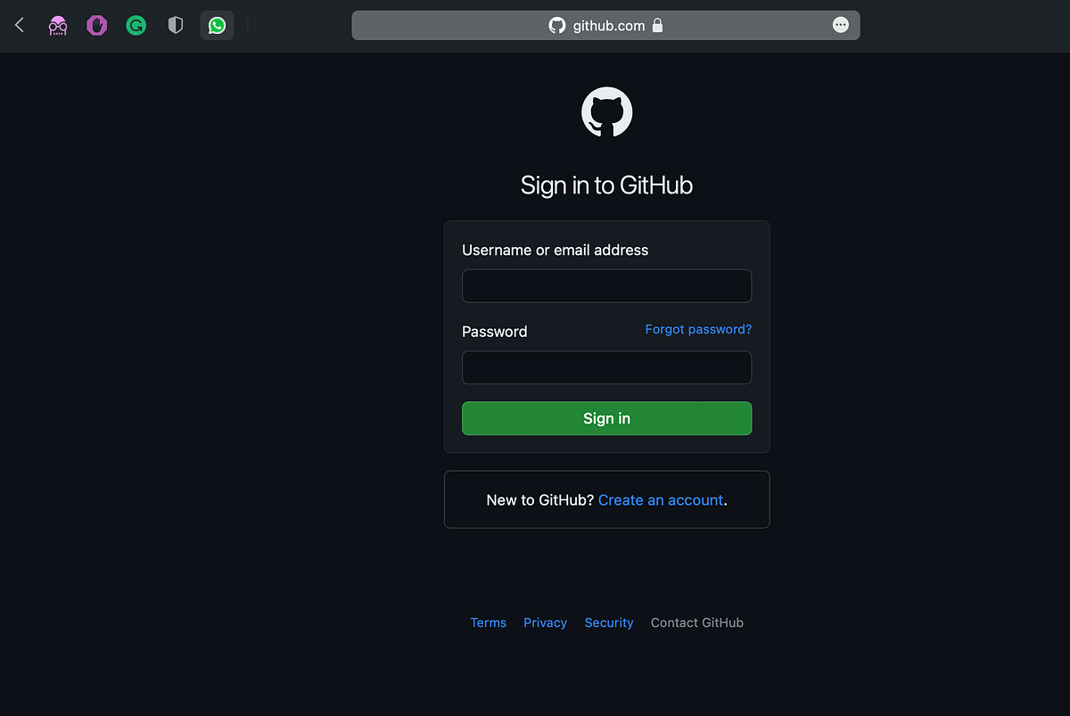Open the Forgot password link

coord(698,329)
